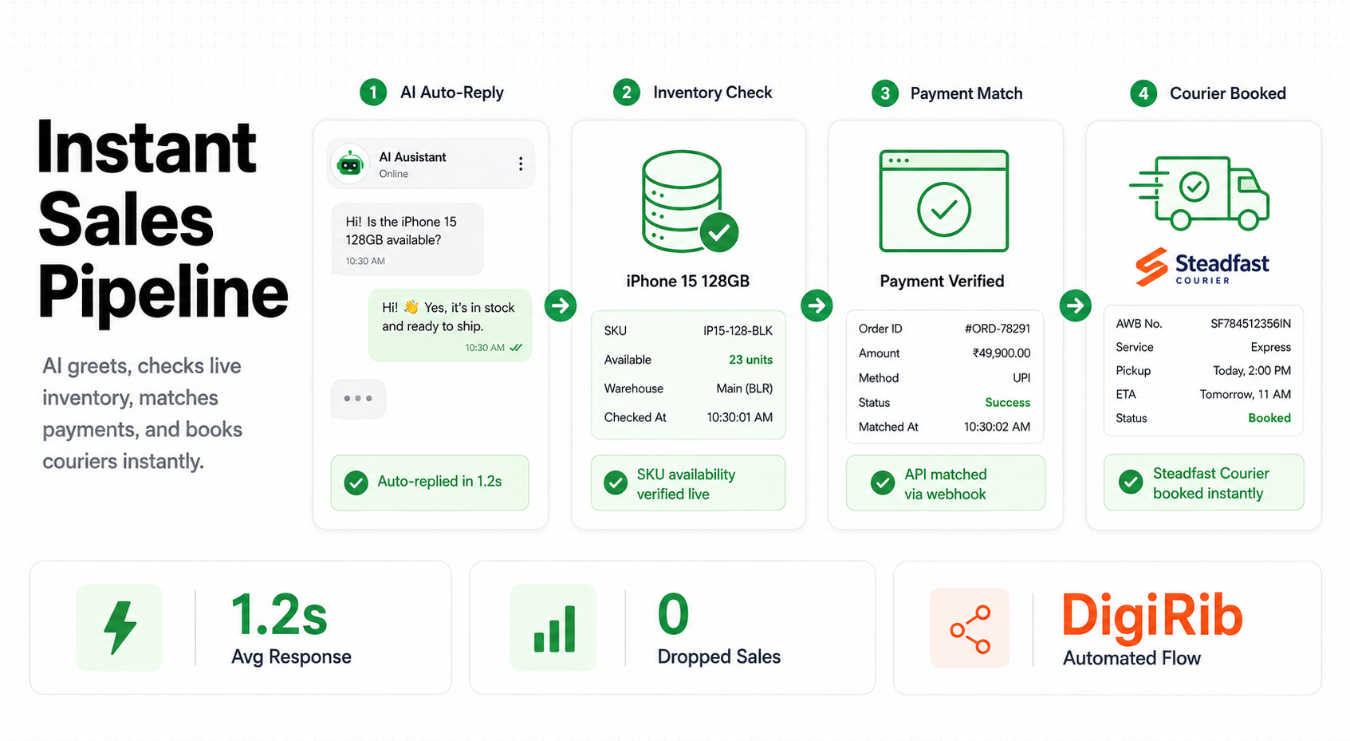Click the API matched via webhook checkmark
The width and height of the screenshot is (1350, 741).
883,483
